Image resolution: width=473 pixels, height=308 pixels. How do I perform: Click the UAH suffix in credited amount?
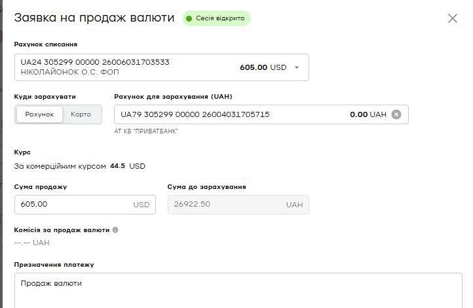(294, 205)
